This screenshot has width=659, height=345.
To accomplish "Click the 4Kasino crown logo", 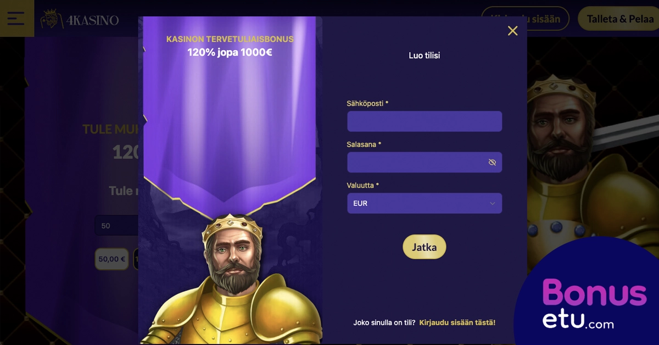I will coord(80,19).
